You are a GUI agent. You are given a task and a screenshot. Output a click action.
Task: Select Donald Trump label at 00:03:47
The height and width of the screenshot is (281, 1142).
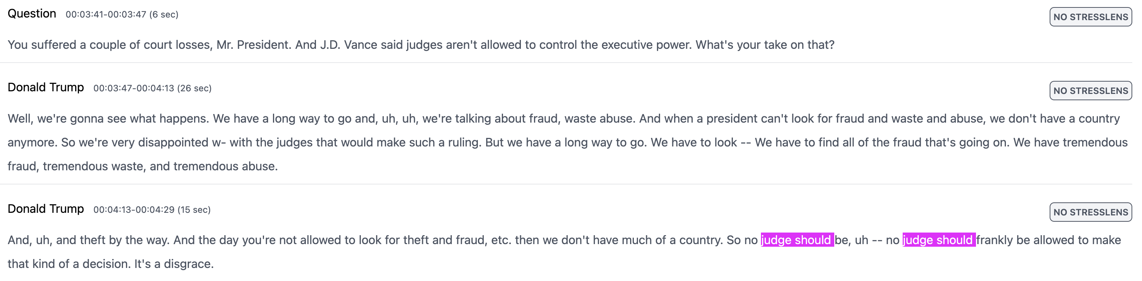point(46,88)
